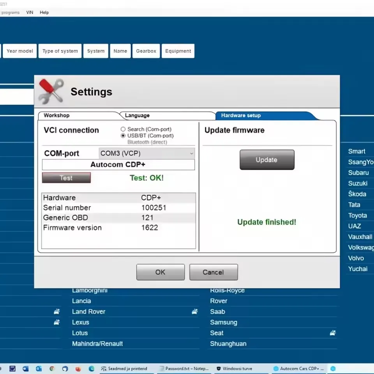Select the USB/BT (Com-port) connection option
Image resolution: width=374 pixels, height=374 pixels.
(123, 136)
